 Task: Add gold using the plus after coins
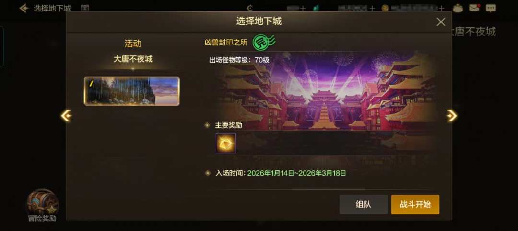tap(441, 8)
